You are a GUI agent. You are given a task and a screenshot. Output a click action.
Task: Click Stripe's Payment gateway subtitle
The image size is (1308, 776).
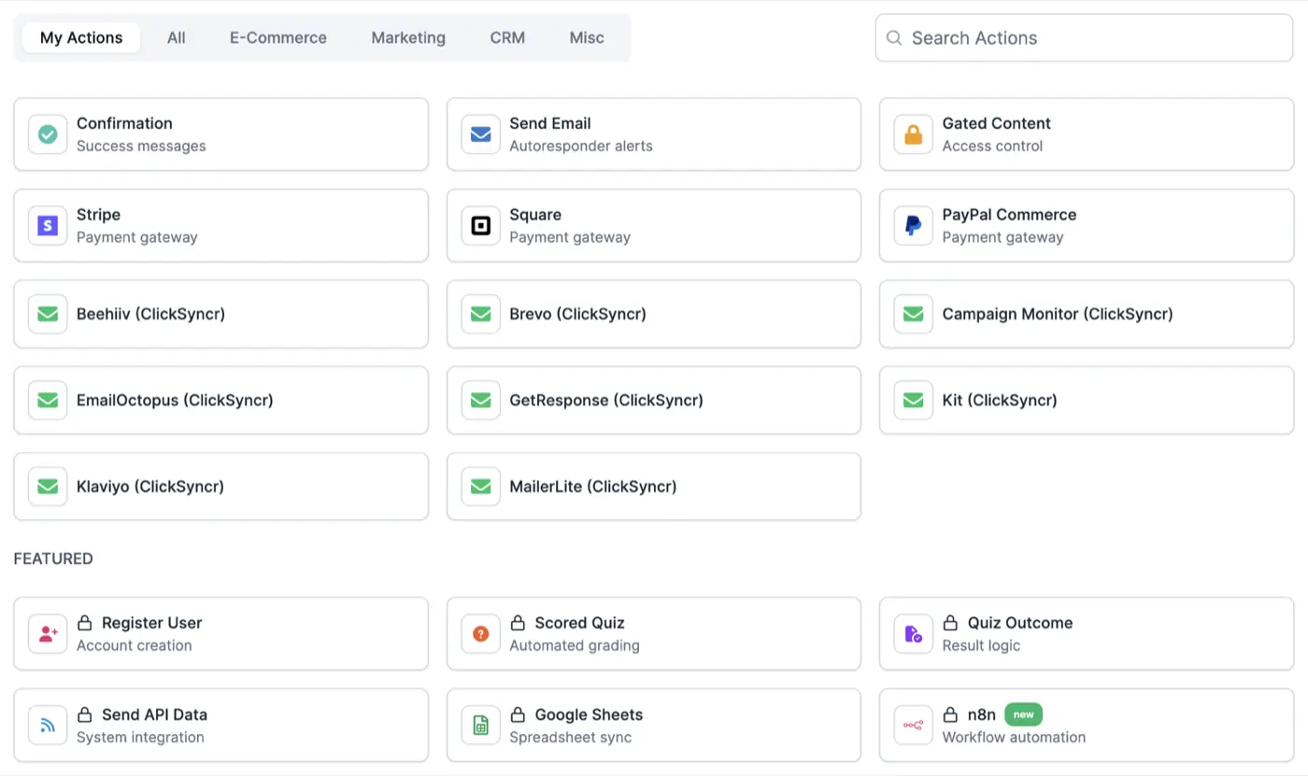click(137, 237)
